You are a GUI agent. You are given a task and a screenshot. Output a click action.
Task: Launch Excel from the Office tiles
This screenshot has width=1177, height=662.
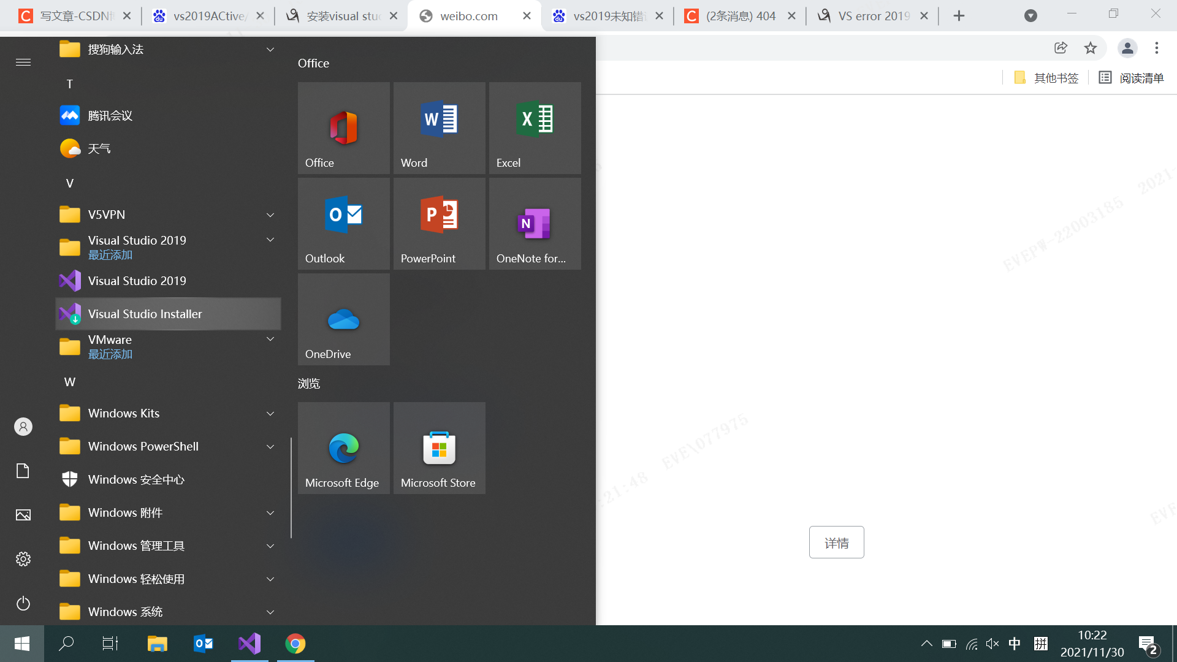coord(535,127)
